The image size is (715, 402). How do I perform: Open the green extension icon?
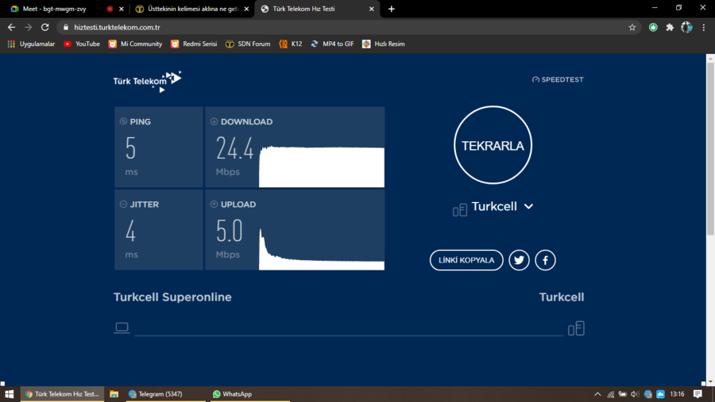654,27
